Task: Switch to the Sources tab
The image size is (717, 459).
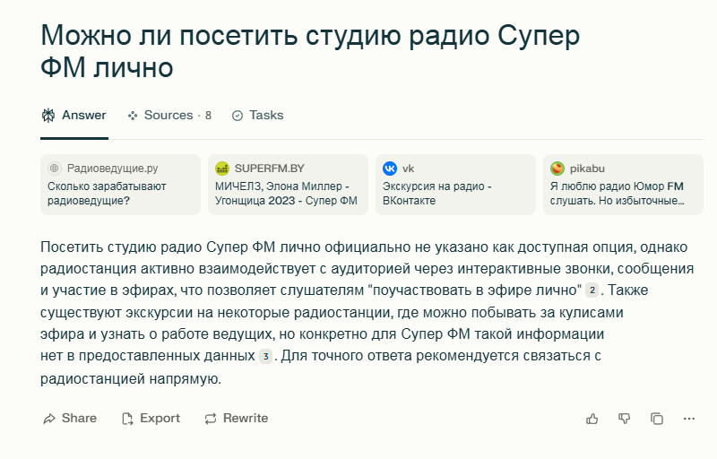Action: coord(169,116)
